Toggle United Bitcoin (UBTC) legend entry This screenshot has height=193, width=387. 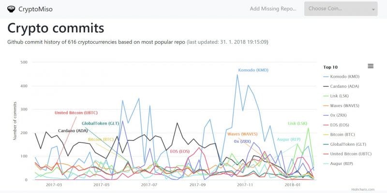(x=347, y=154)
